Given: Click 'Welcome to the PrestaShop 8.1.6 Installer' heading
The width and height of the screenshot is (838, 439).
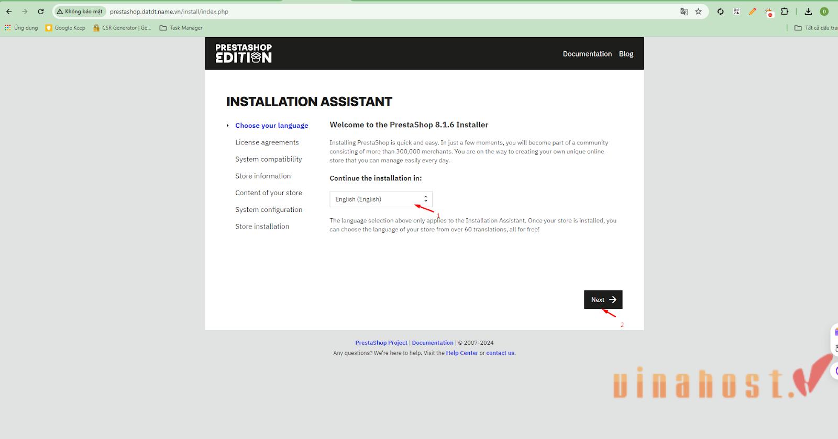Looking at the screenshot, I should click(x=409, y=125).
